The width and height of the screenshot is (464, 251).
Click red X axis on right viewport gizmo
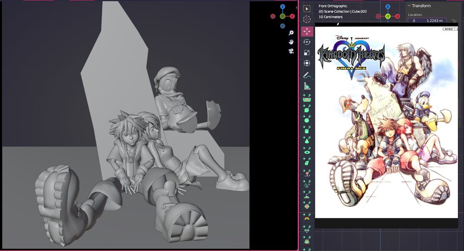[398, 16]
